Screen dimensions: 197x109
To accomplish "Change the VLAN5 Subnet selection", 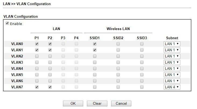I will [x=172, y=75].
